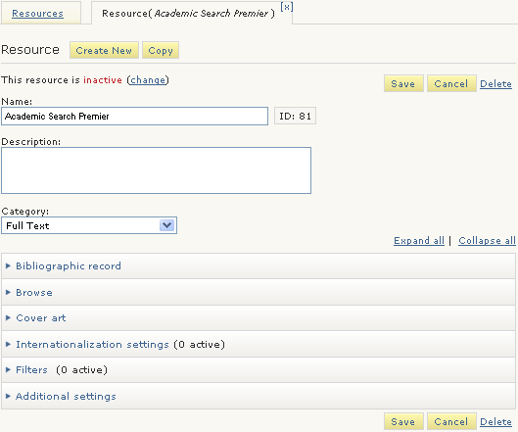This screenshot has width=518, height=432.
Task: Click the Resource page heading
Action: point(30,50)
